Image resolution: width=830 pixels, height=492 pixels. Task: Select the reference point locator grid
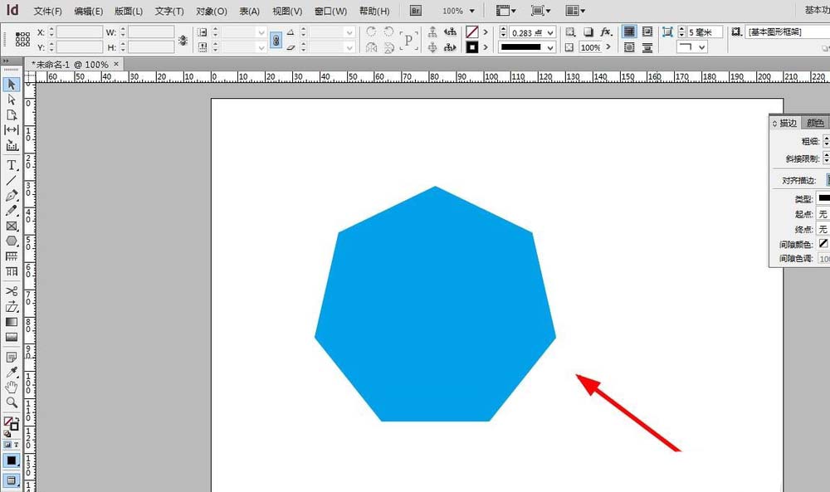(23, 40)
